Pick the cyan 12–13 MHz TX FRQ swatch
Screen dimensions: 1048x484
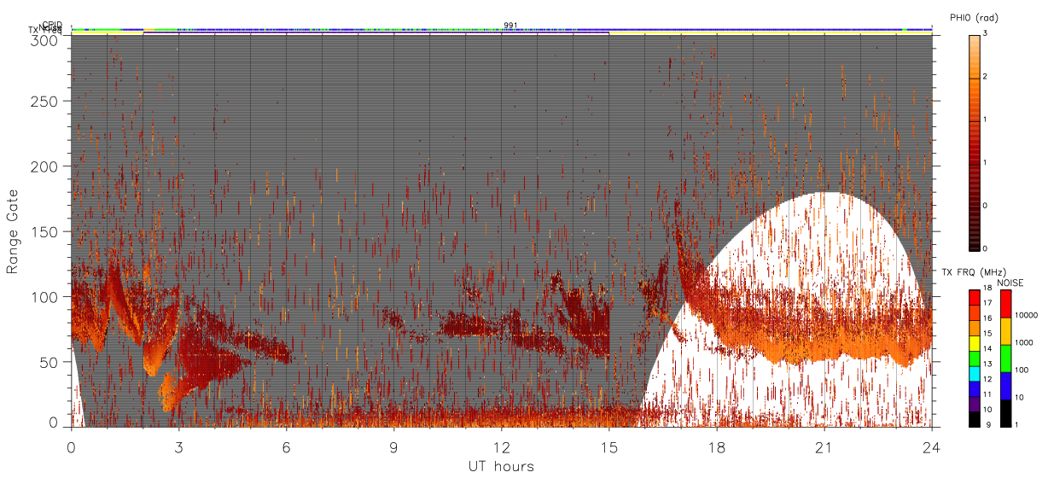(x=975, y=373)
